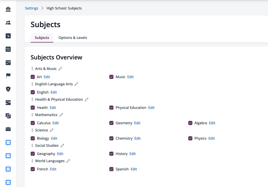The width and height of the screenshot is (268, 187).
Task: Uncheck the Spanish subject checkbox
Action: pos(111,169)
